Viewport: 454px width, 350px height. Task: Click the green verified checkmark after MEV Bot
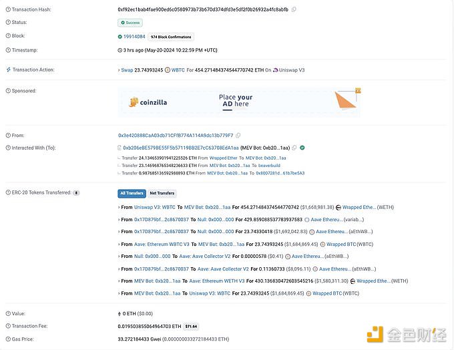pyautogui.click(x=302, y=147)
